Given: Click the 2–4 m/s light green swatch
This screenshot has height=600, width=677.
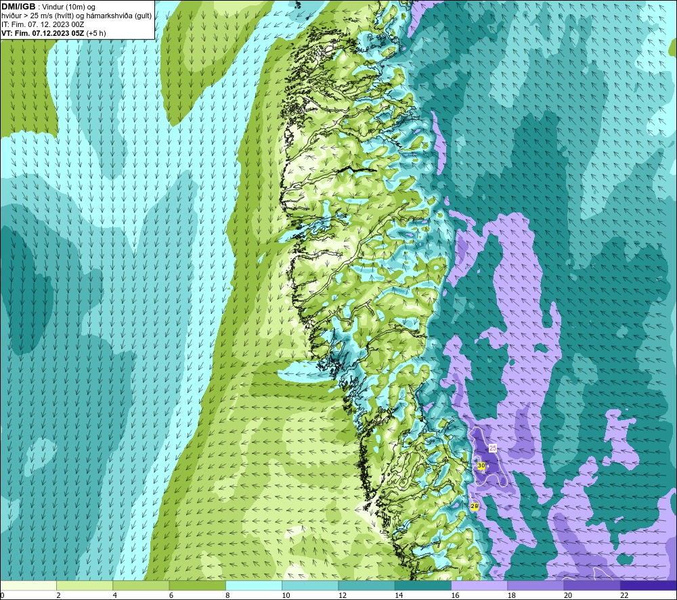Looking at the screenshot, I should click(x=85, y=586).
